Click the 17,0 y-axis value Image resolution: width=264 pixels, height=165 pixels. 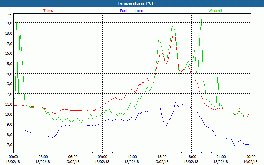coord(9,43)
